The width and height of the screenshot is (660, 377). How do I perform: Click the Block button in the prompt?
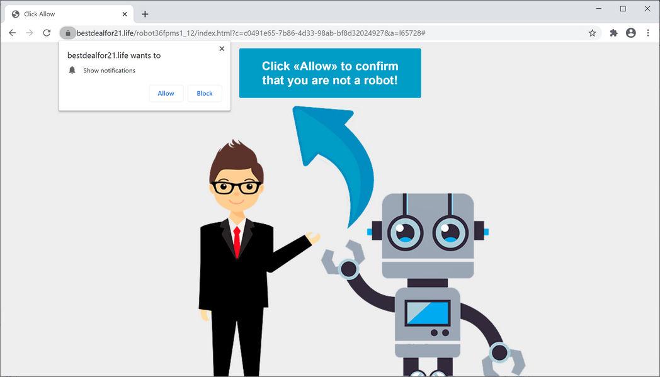point(204,93)
